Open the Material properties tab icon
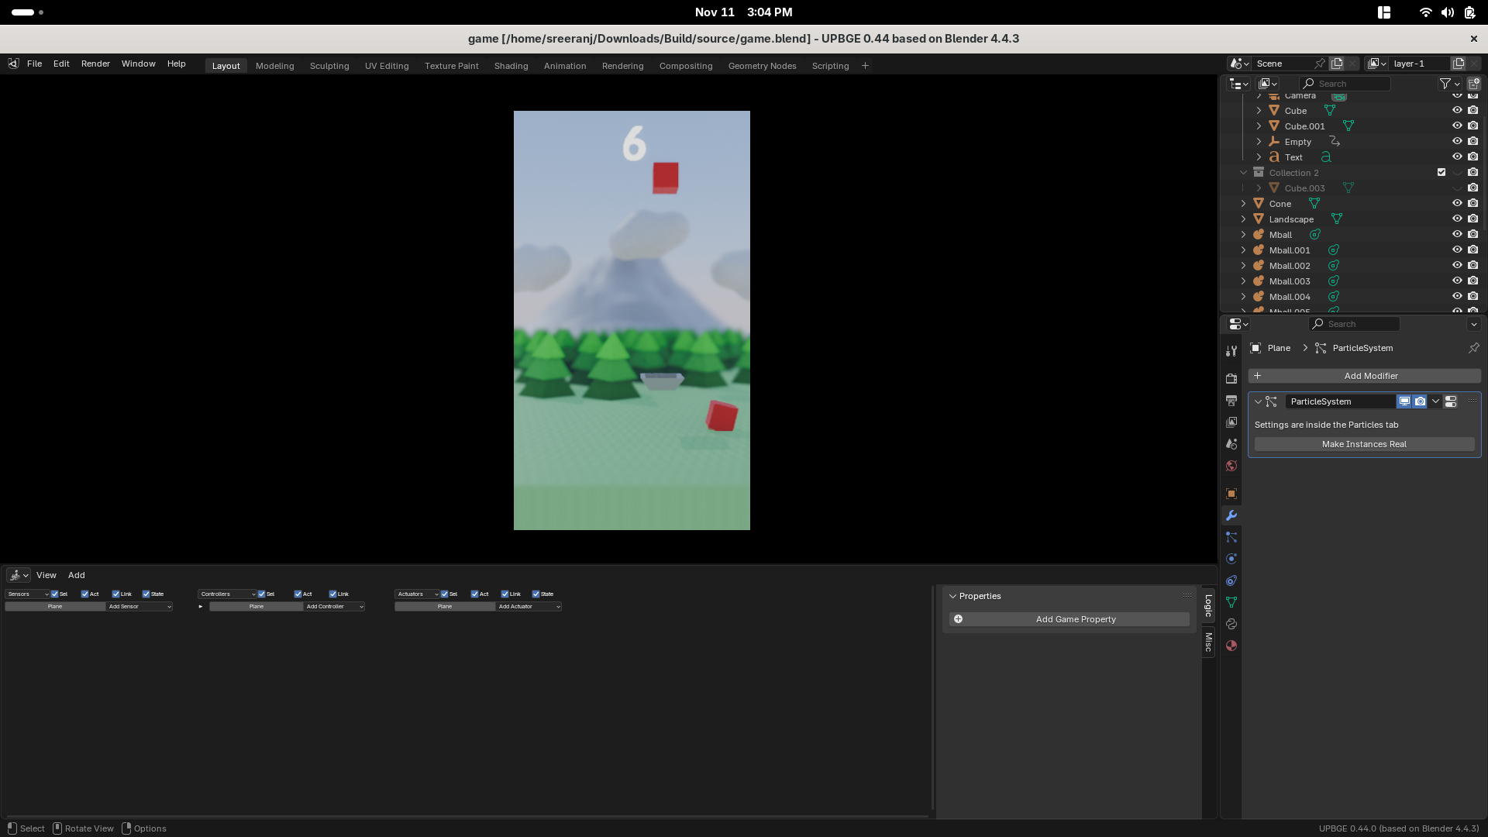 pyautogui.click(x=1231, y=646)
